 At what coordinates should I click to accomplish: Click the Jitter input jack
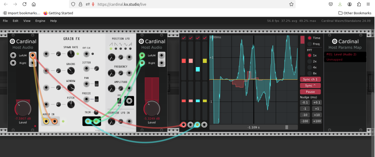[86, 68]
